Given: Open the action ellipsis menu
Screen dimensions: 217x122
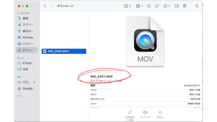Looking at the screenshot, I should [x=165, y=6].
